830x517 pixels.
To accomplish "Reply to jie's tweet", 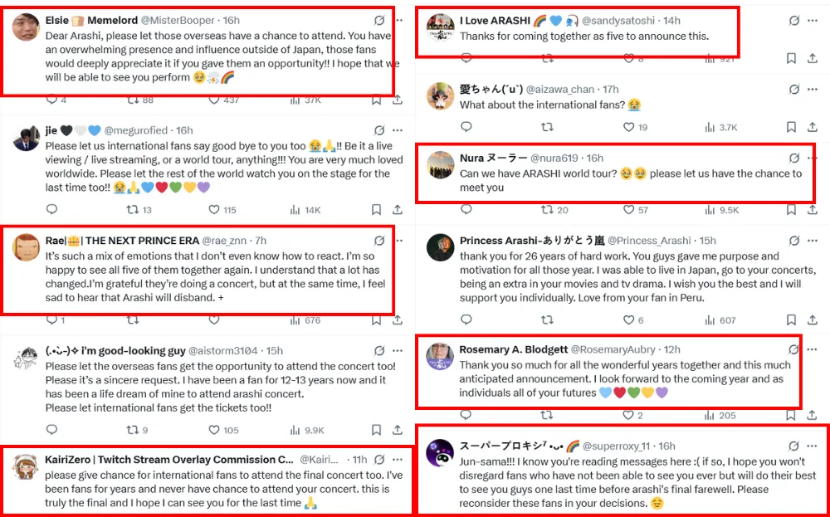I will tap(51, 210).
